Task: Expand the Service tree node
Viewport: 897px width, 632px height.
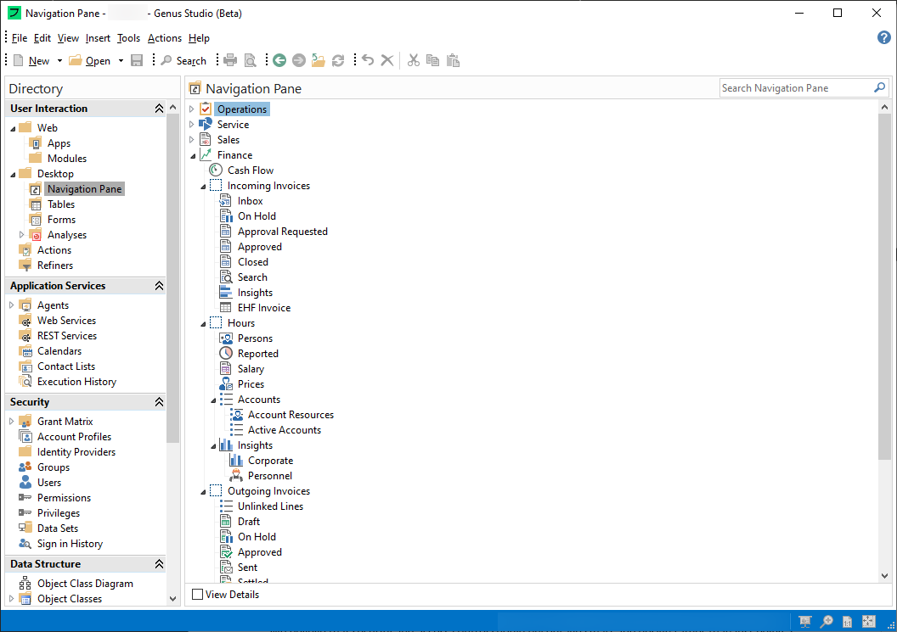Action: [191, 124]
